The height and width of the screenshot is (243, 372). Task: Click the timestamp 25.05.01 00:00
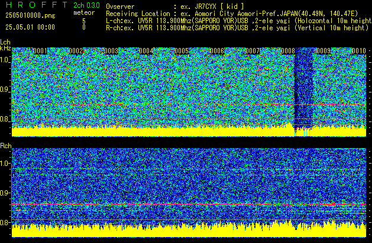[x=30, y=27]
